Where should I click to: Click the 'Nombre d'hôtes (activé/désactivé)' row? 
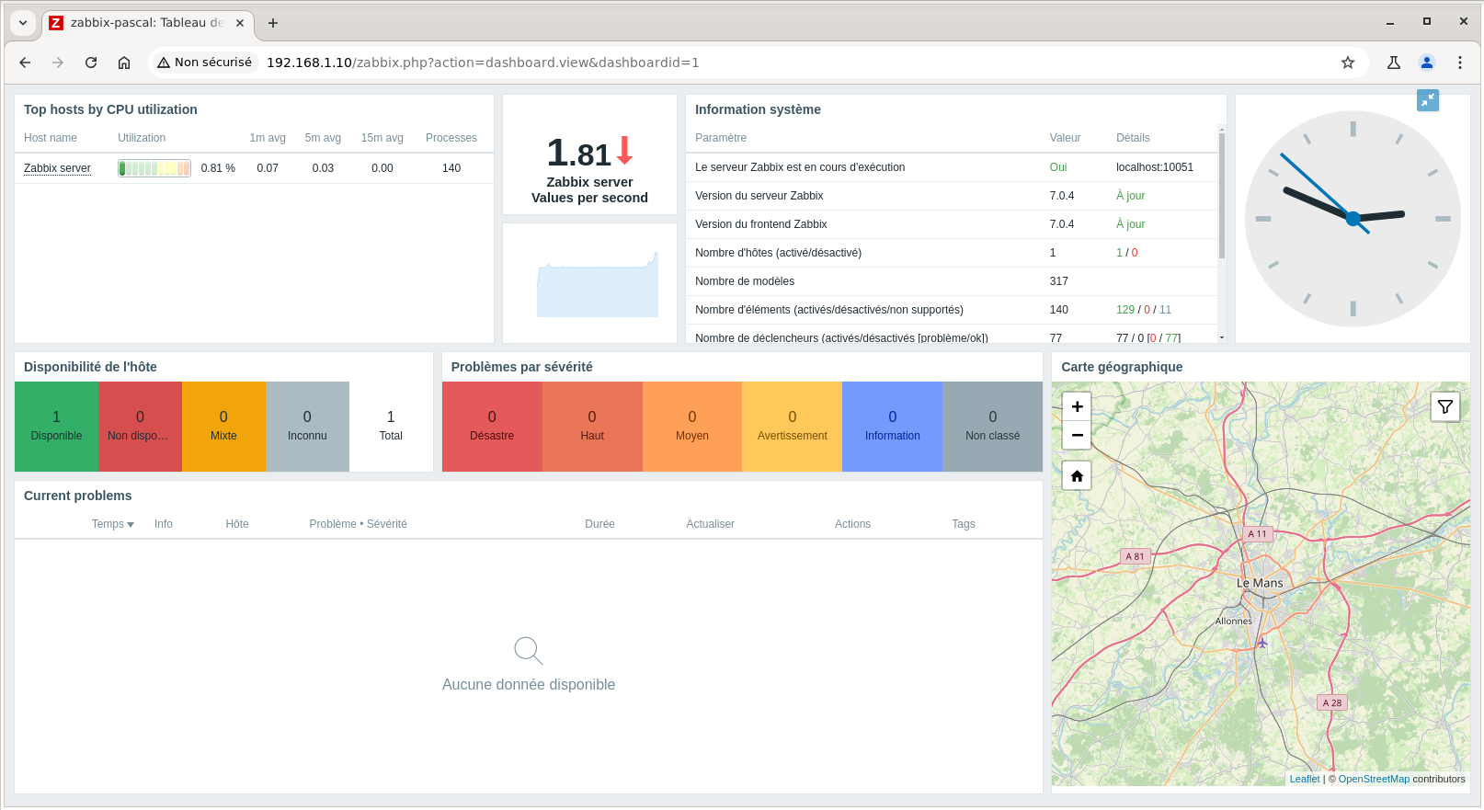coord(952,253)
